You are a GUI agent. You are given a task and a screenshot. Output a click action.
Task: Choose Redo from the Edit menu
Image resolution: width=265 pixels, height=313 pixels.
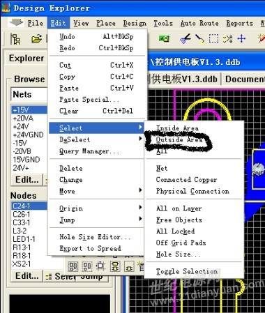(x=97, y=48)
